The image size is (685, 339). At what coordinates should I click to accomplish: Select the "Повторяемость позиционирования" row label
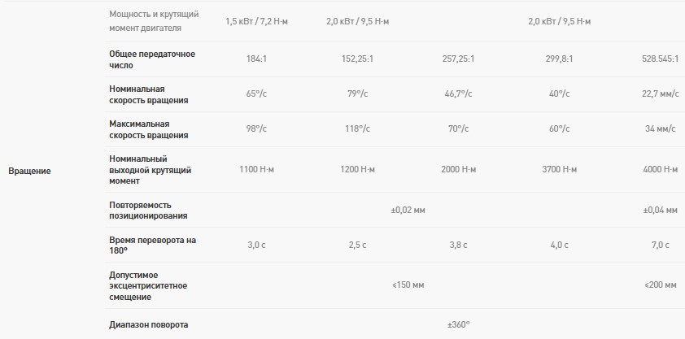point(148,210)
